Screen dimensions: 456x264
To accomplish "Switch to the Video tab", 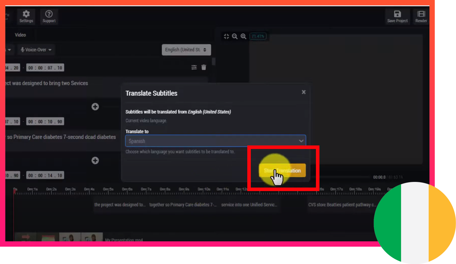I will tap(20, 35).
